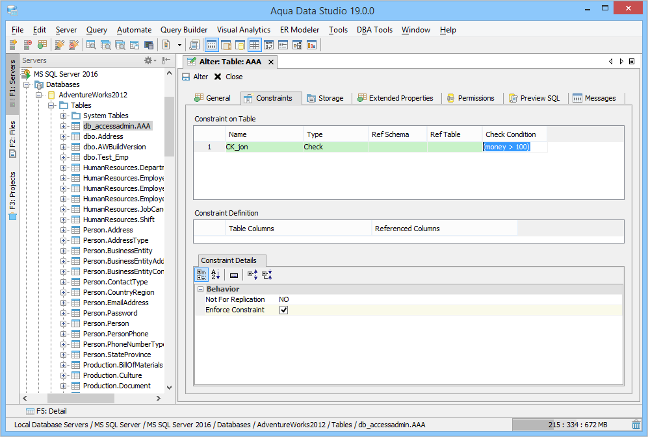Click the next tab right arrow
The width and height of the screenshot is (648, 437).
pyautogui.click(x=621, y=61)
